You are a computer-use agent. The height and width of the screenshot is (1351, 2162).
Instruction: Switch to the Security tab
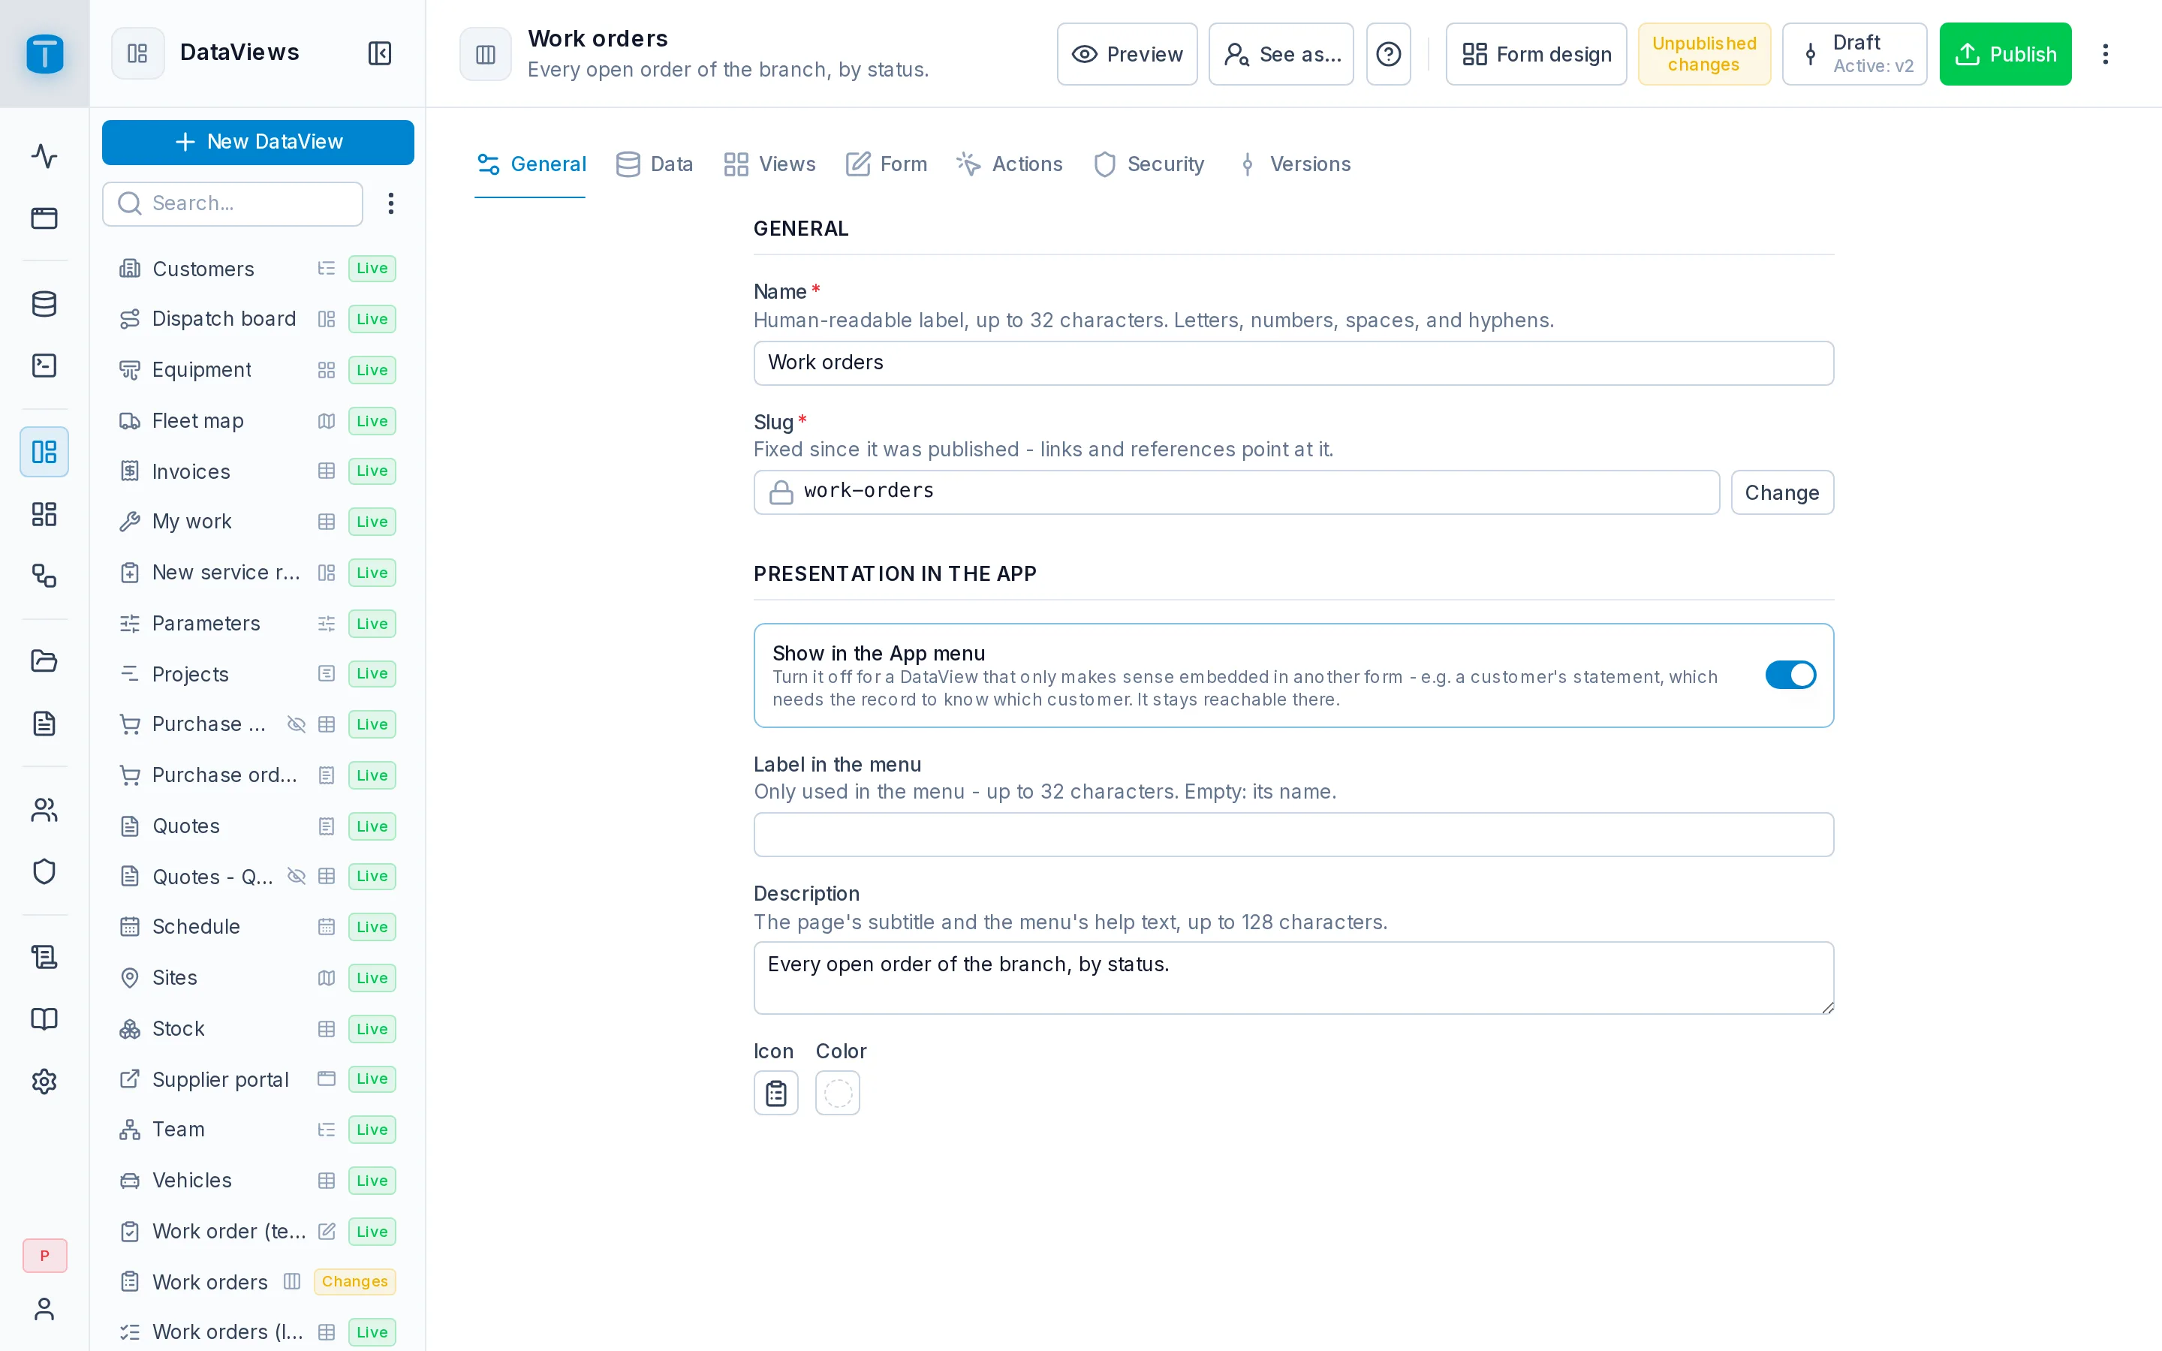point(1149,164)
